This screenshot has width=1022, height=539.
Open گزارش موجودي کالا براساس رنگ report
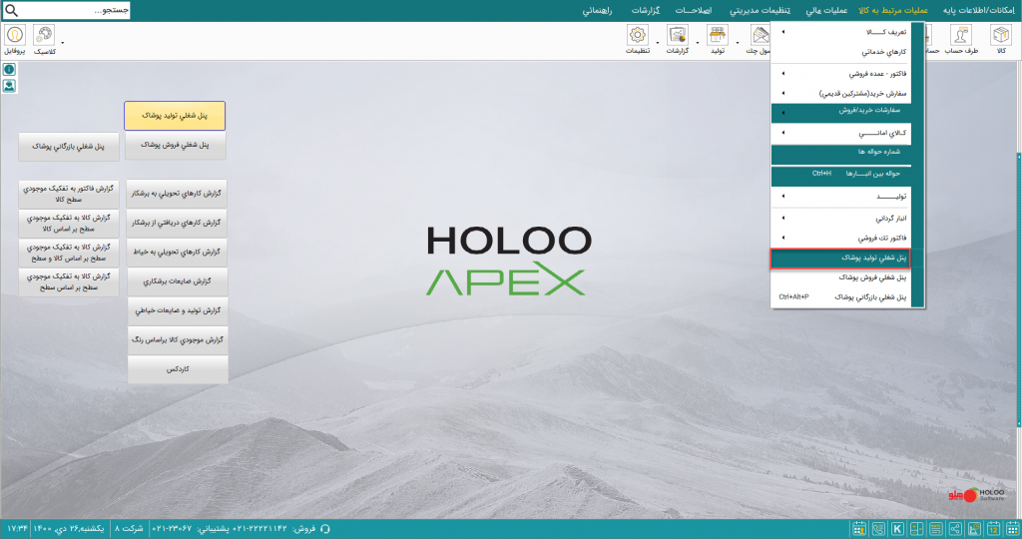click(178, 340)
